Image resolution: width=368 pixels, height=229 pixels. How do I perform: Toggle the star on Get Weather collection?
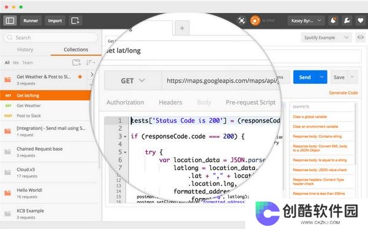click(80, 77)
